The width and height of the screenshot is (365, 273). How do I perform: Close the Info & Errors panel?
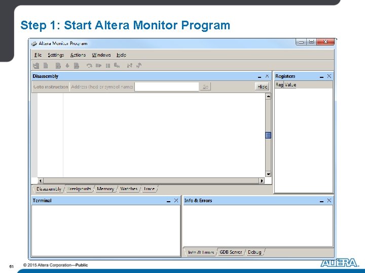(329, 200)
